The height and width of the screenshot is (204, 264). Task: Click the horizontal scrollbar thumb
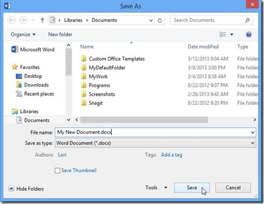coord(144,120)
